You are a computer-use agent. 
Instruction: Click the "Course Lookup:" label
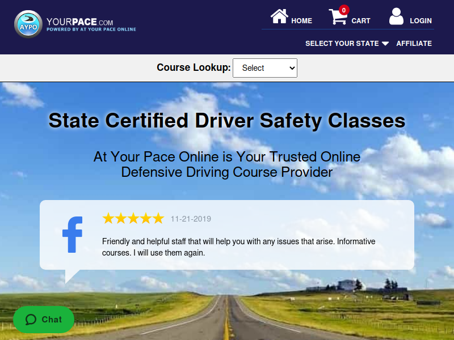tap(194, 67)
